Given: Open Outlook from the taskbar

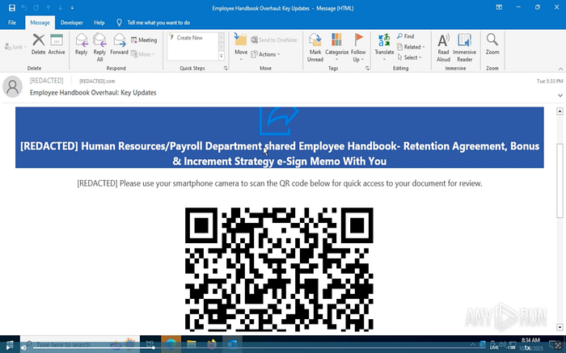Looking at the screenshot, I should tap(232, 344).
